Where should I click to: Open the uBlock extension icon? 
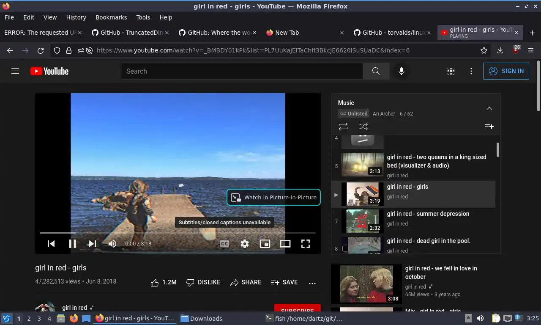(x=516, y=50)
